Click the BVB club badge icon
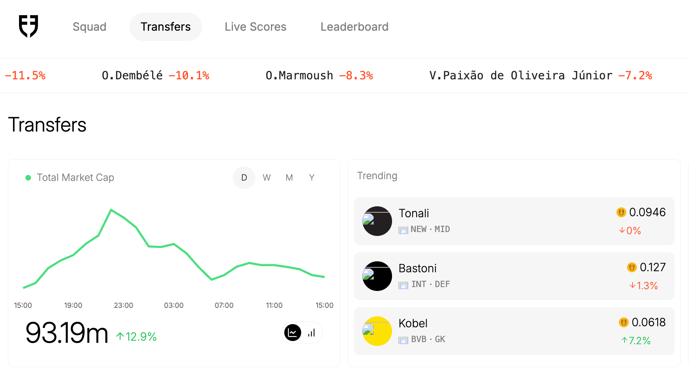The image size is (689, 383). (403, 340)
